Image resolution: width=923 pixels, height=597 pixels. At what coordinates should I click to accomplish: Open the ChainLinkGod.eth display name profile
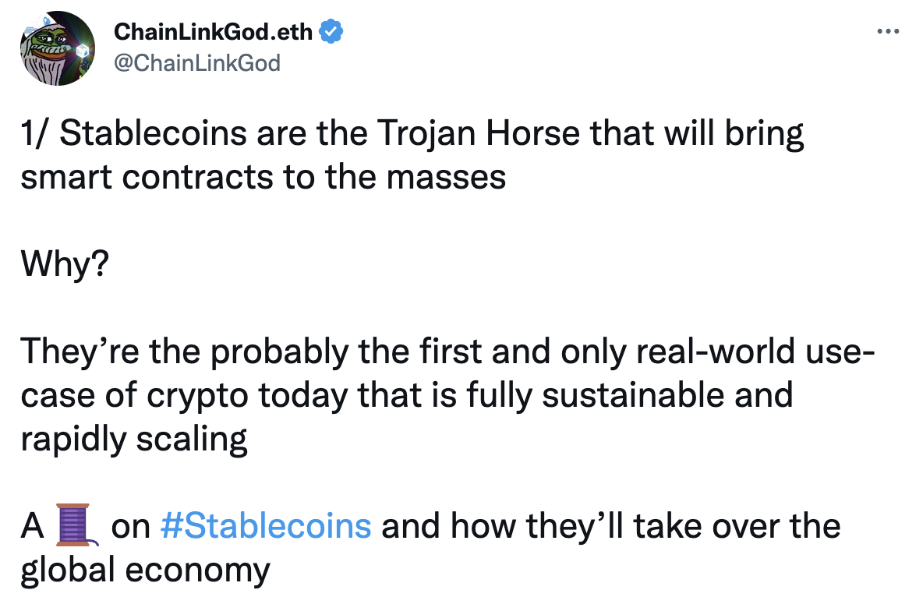(213, 32)
